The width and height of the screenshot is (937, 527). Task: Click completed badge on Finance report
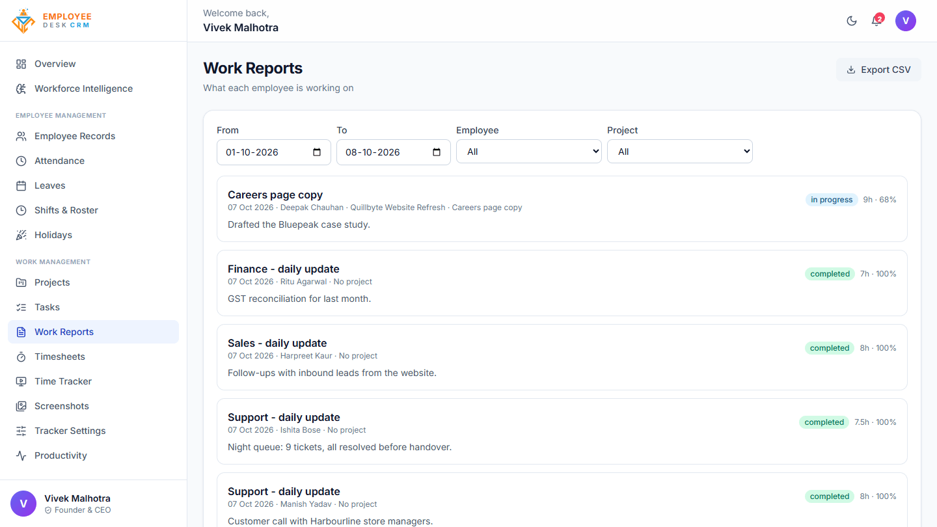click(x=830, y=274)
